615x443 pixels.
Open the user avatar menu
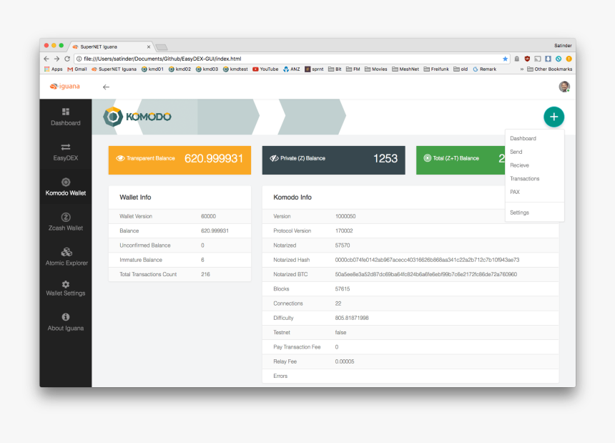(564, 87)
